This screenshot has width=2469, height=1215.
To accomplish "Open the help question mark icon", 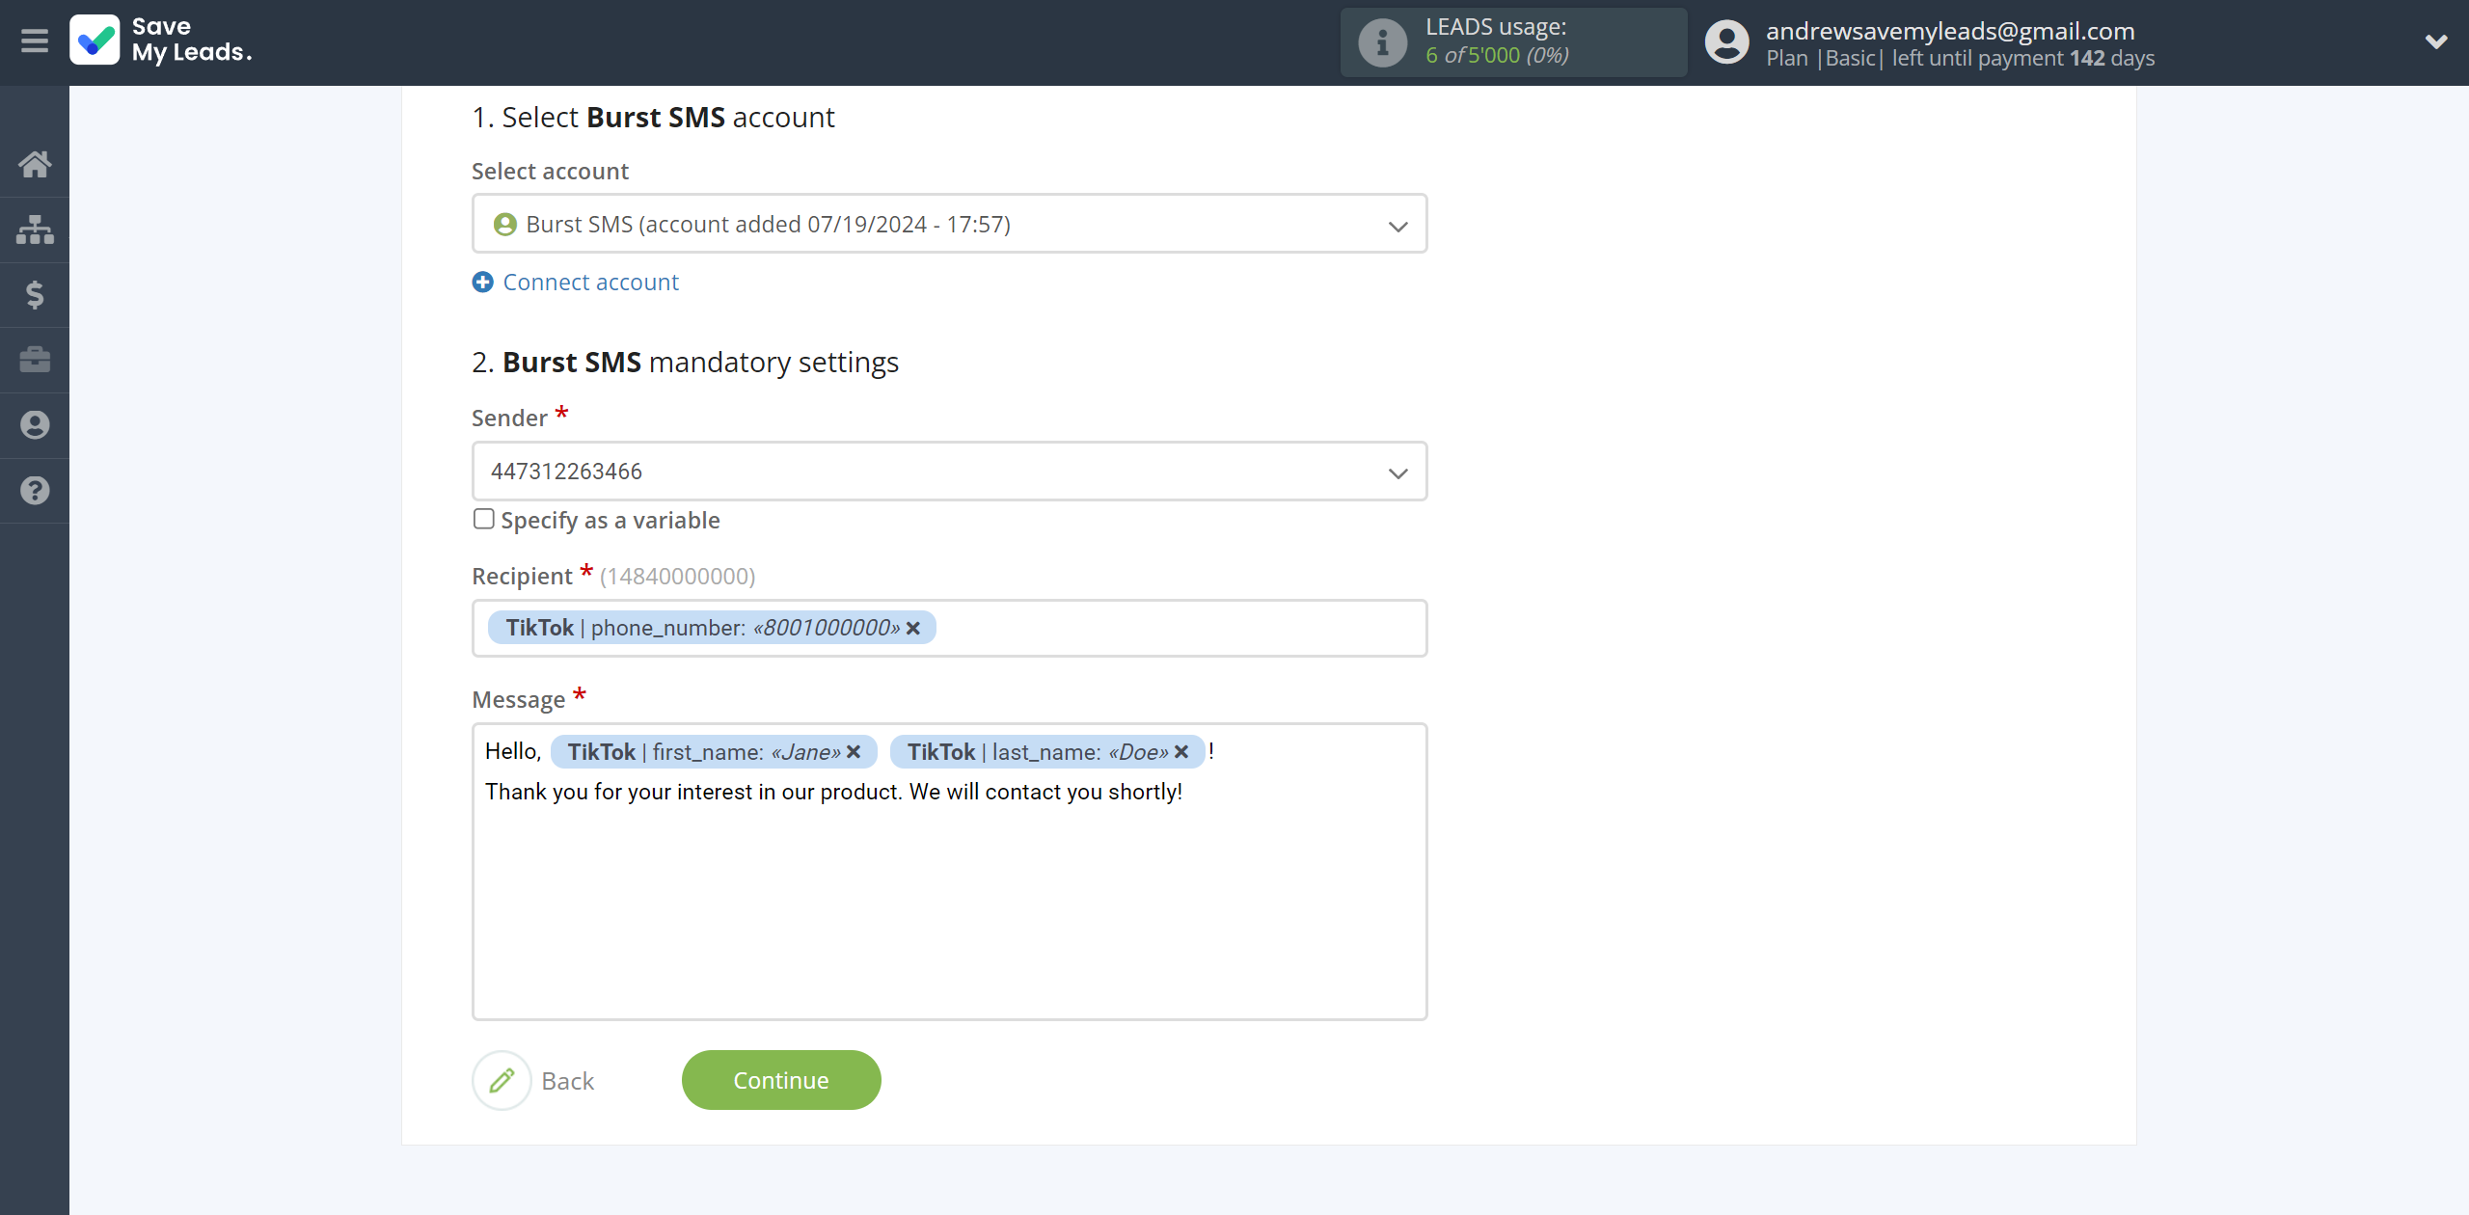I will [x=35, y=491].
